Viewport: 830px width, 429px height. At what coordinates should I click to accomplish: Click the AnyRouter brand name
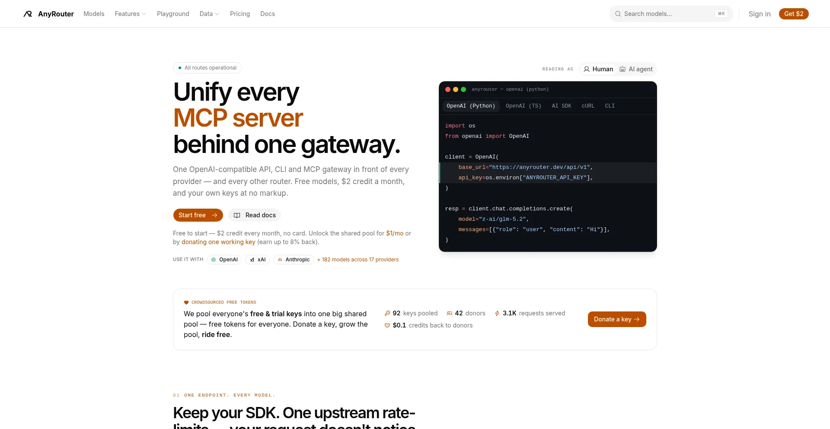pos(56,14)
